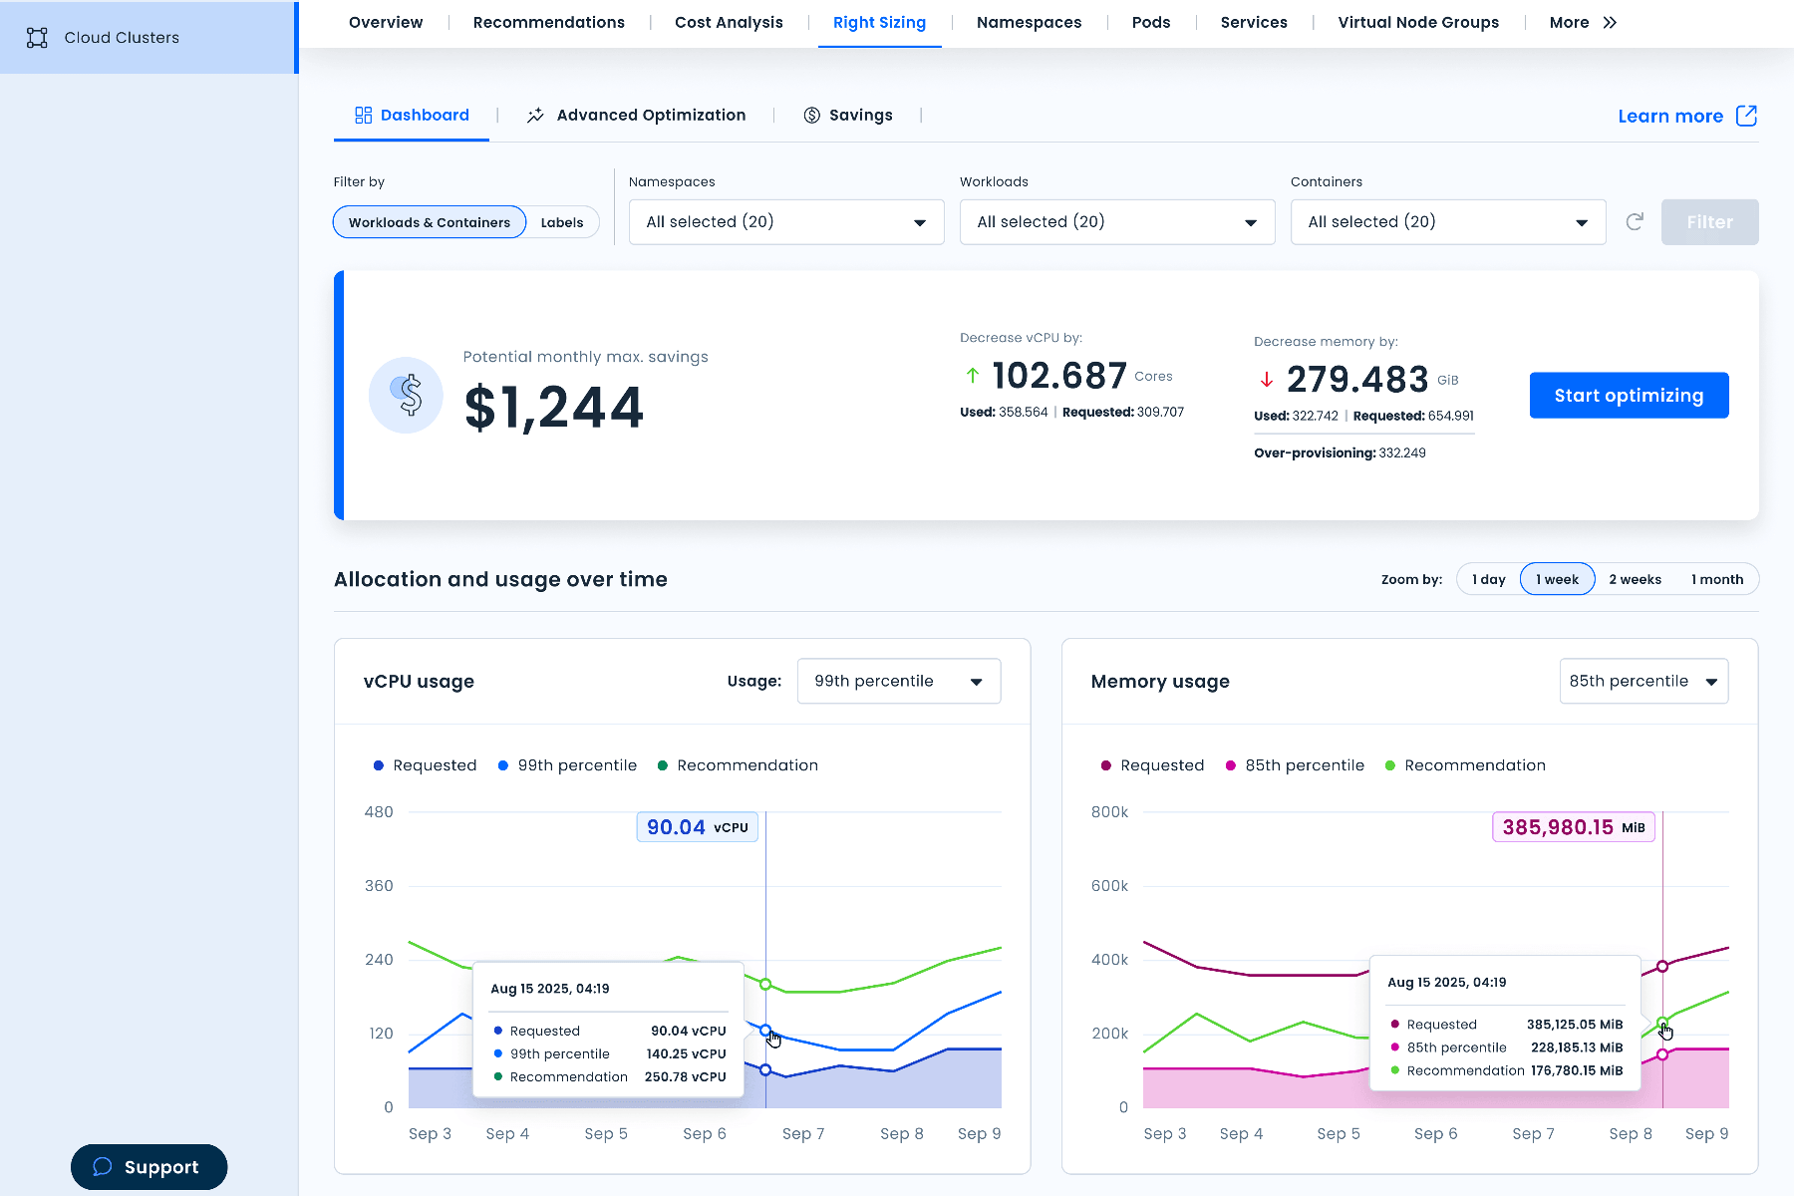Click the Filter button

1709,222
